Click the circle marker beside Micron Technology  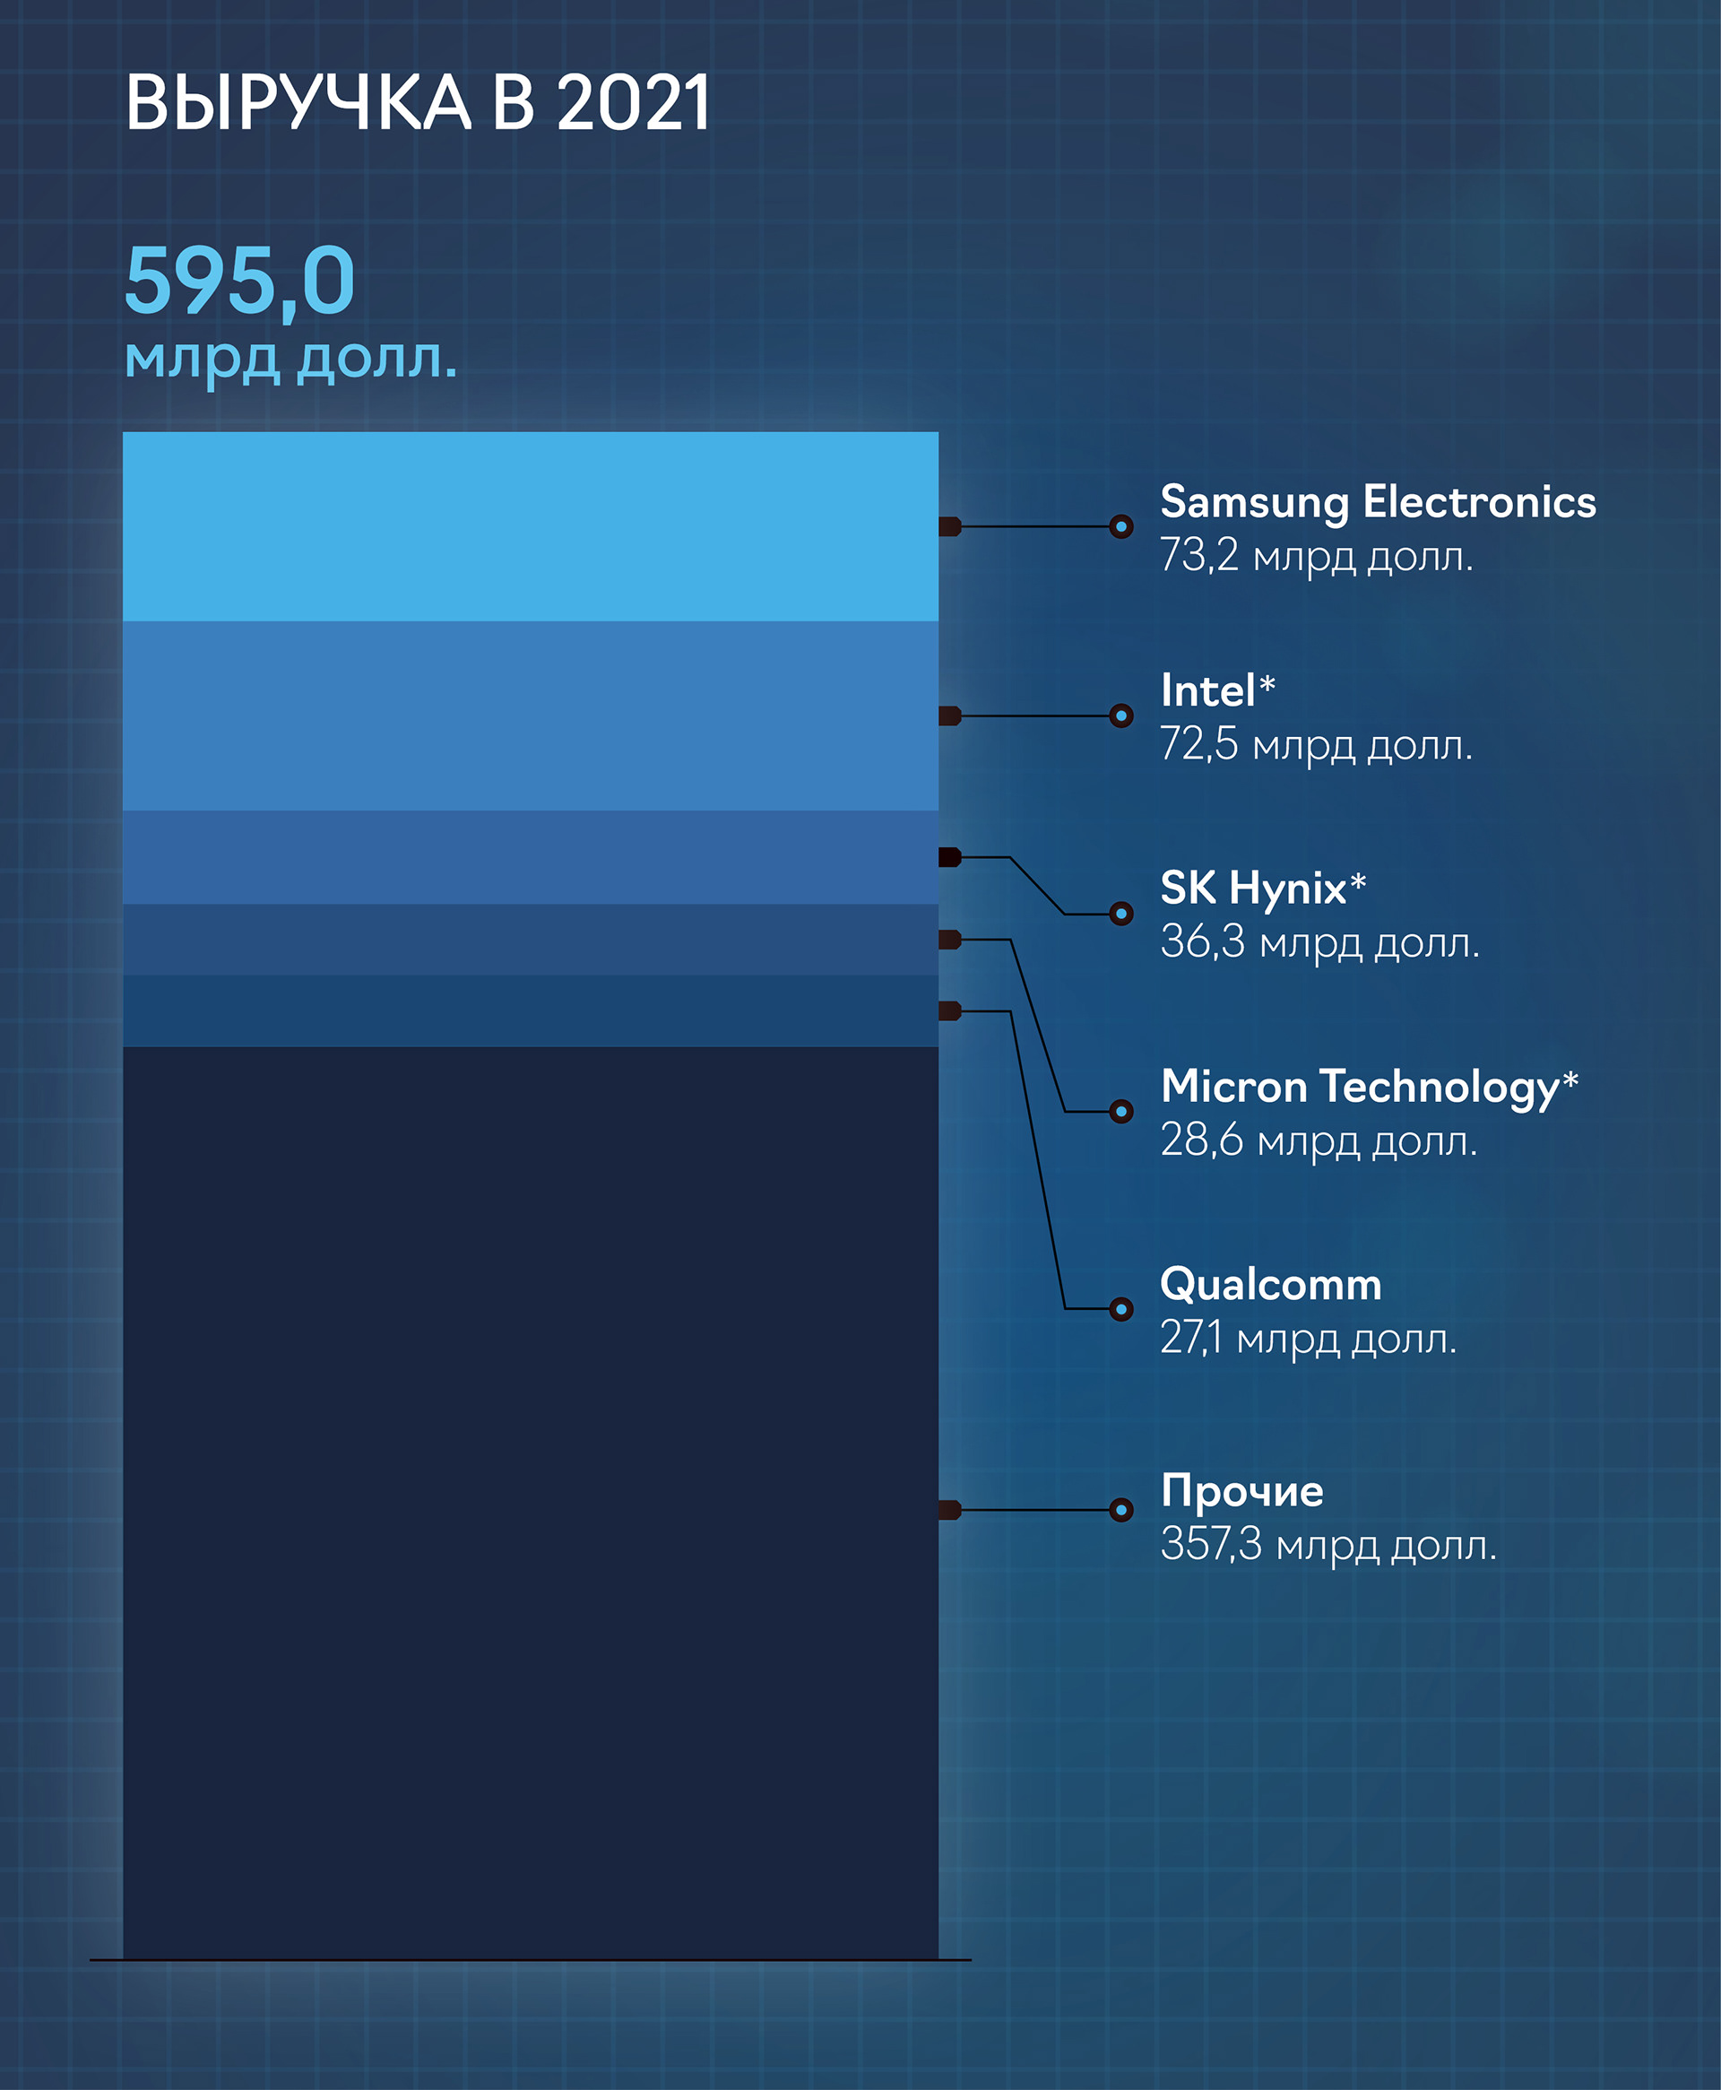(1121, 1112)
